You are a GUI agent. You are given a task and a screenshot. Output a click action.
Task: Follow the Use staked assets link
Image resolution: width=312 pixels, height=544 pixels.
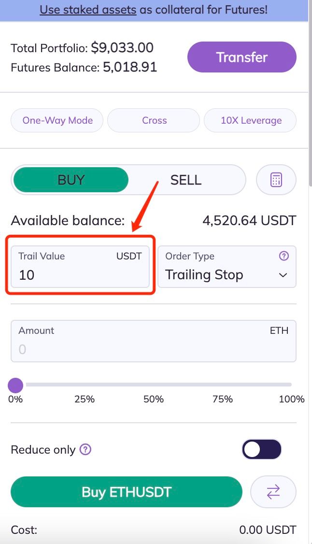pyautogui.click(x=88, y=9)
